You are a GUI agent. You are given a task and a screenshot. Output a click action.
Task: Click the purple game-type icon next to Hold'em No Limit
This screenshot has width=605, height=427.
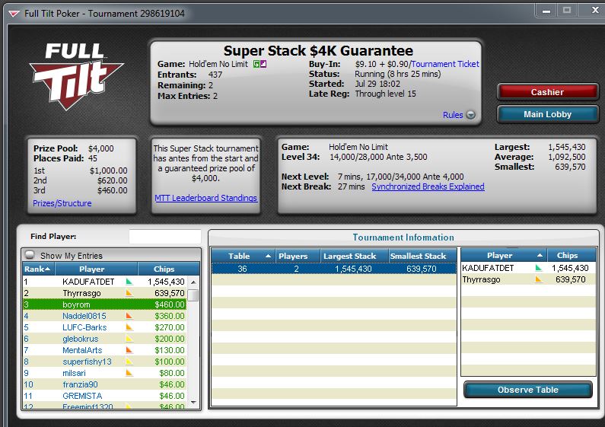[x=263, y=64]
